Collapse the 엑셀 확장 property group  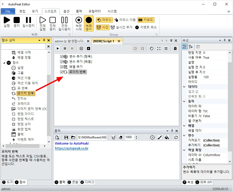point(184,150)
